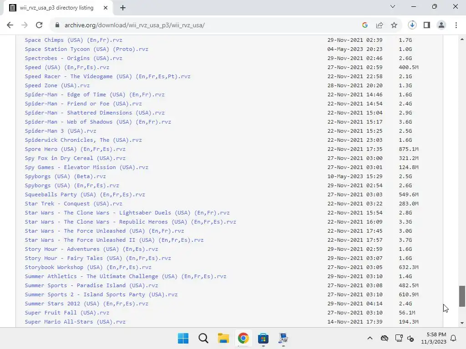Toggle the side panel icon

(427, 25)
